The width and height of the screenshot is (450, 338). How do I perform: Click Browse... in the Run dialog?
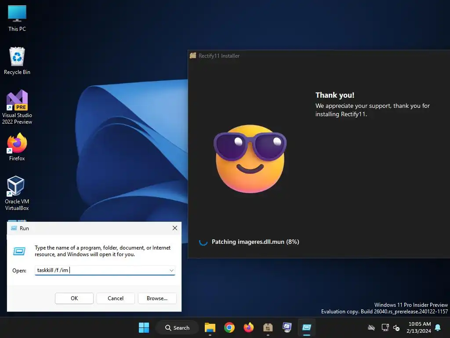coord(157,298)
